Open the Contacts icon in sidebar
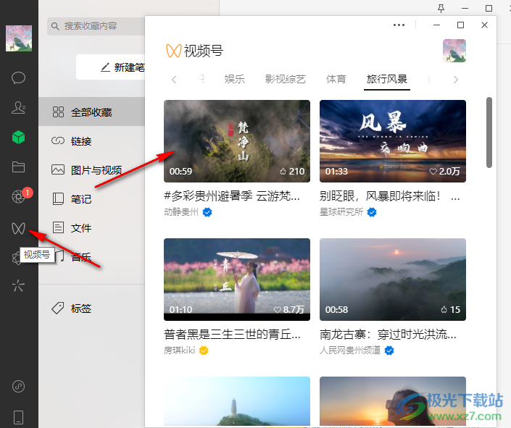Image resolution: width=511 pixels, height=428 pixels. (18, 107)
